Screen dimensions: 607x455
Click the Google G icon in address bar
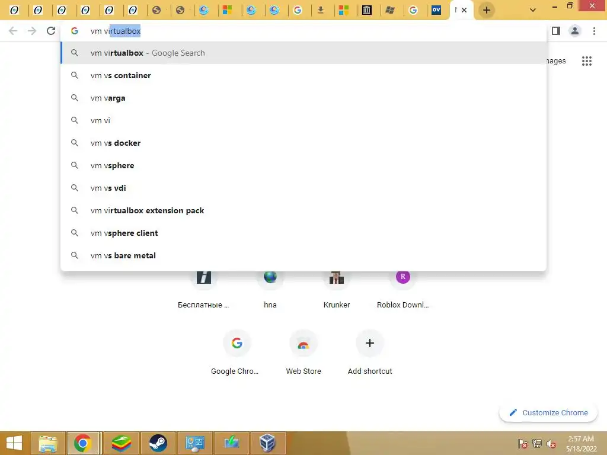click(x=75, y=31)
